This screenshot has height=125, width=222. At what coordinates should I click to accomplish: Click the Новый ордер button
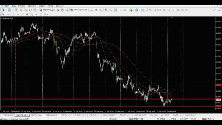(x=47, y=10)
